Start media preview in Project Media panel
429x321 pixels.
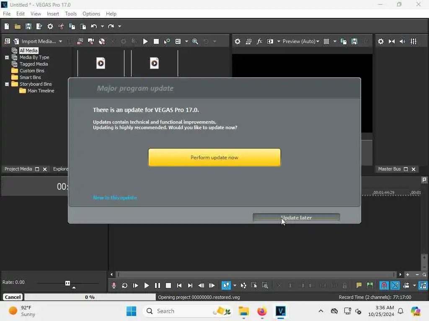click(145, 41)
